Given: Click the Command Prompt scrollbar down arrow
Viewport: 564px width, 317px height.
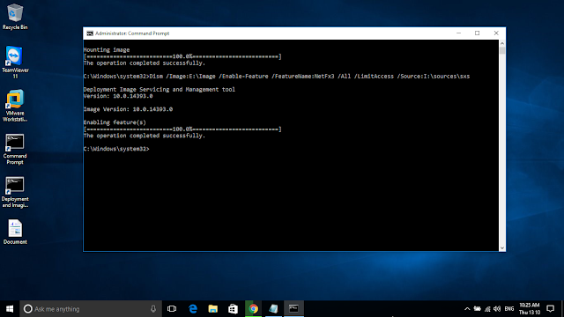Looking at the screenshot, I should 502,248.
